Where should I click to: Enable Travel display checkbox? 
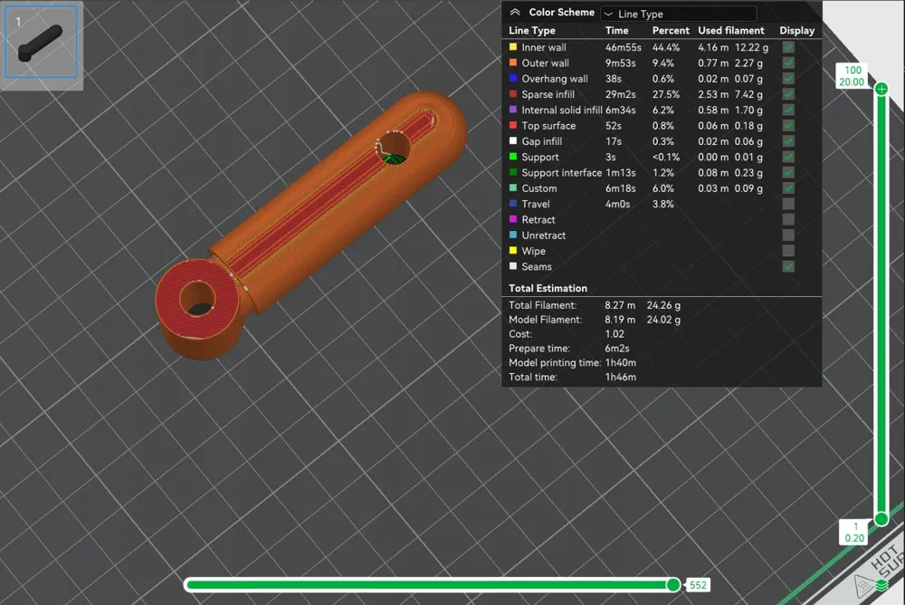click(788, 204)
